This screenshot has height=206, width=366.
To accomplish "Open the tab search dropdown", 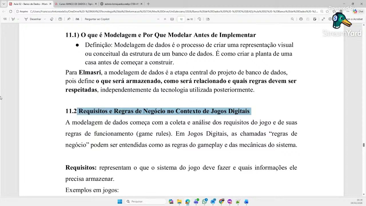I will coord(3,4).
